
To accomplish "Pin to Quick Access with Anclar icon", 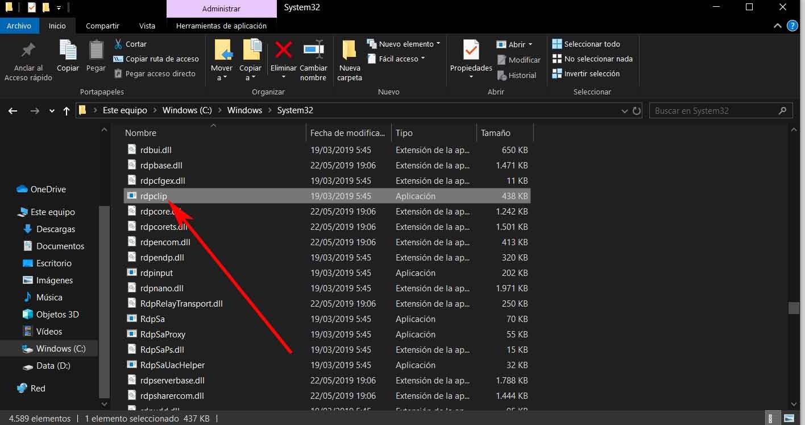I will [x=28, y=61].
